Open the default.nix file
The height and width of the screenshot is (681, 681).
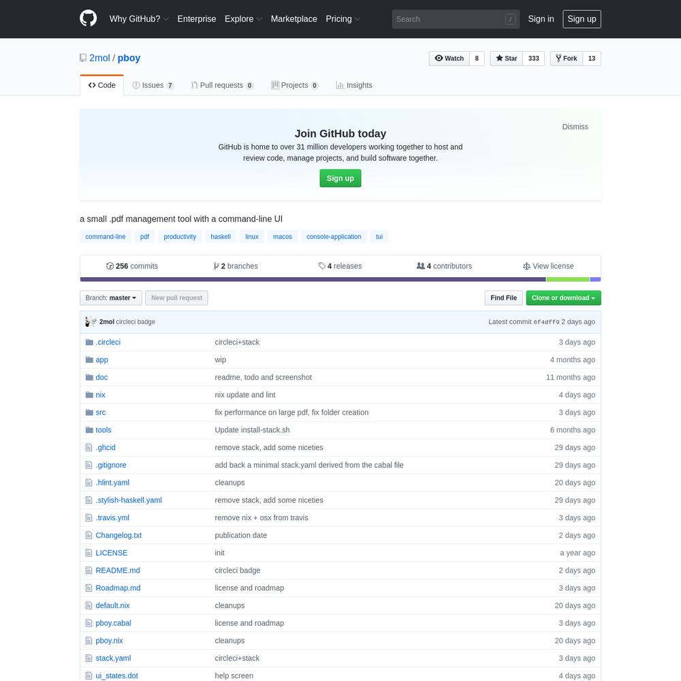[x=112, y=605]
